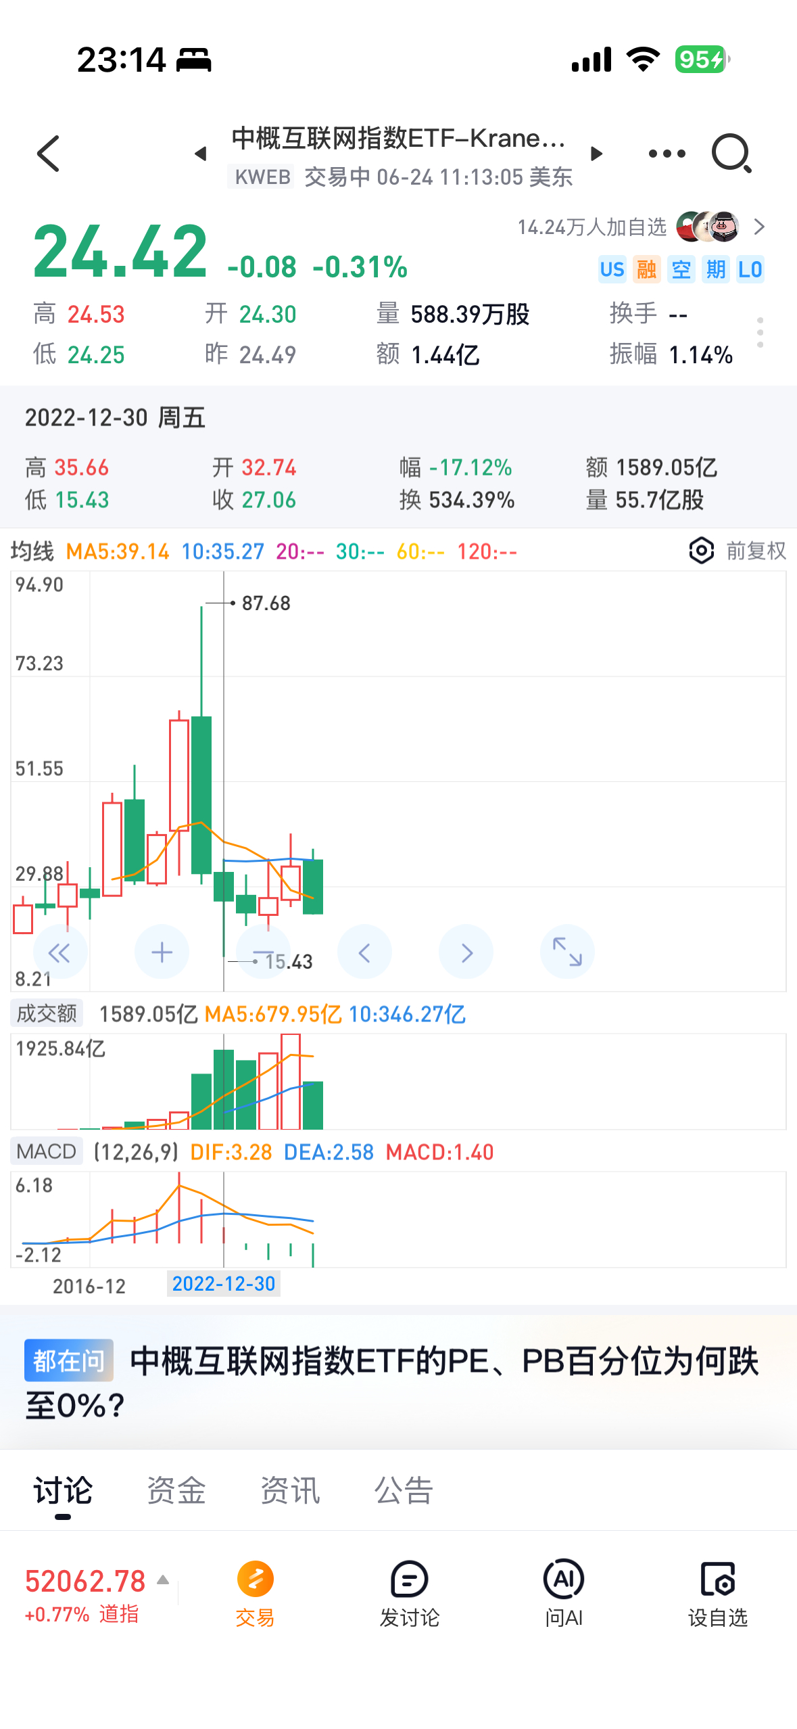Expand the 道指 index ticker arrow

coord(163,1580)
